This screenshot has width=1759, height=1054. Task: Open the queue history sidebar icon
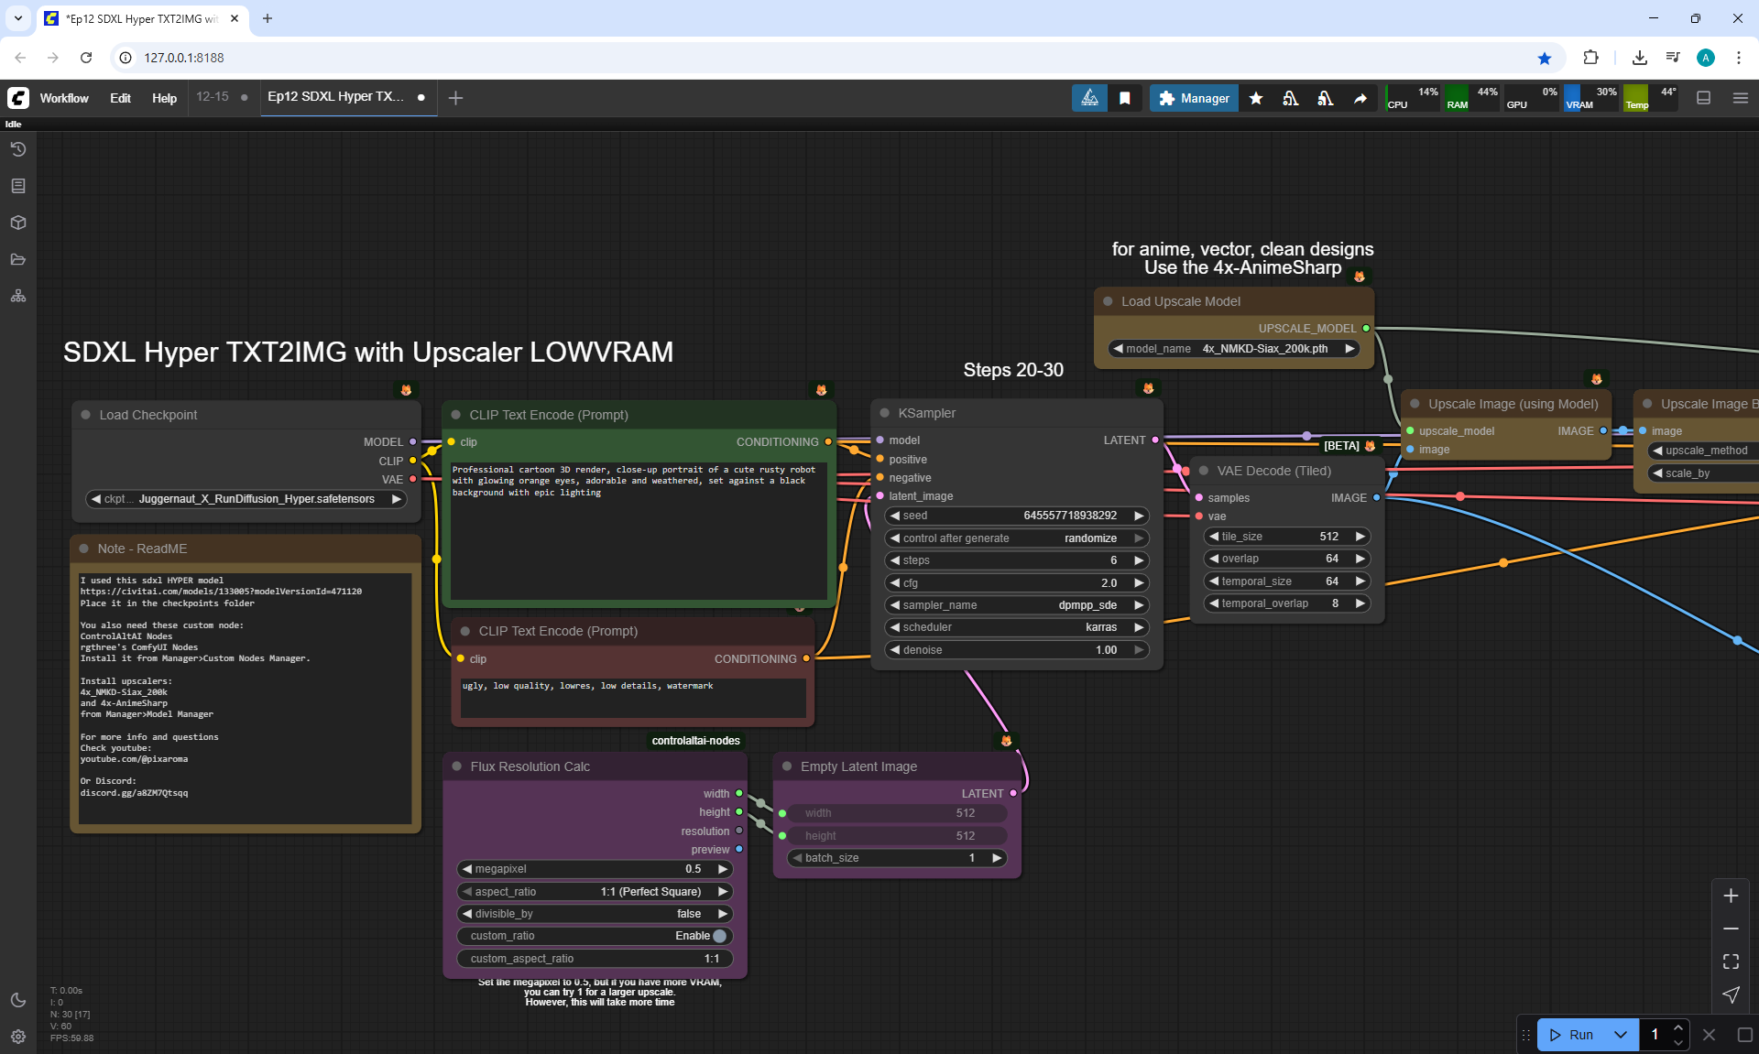tap(18, 149)
